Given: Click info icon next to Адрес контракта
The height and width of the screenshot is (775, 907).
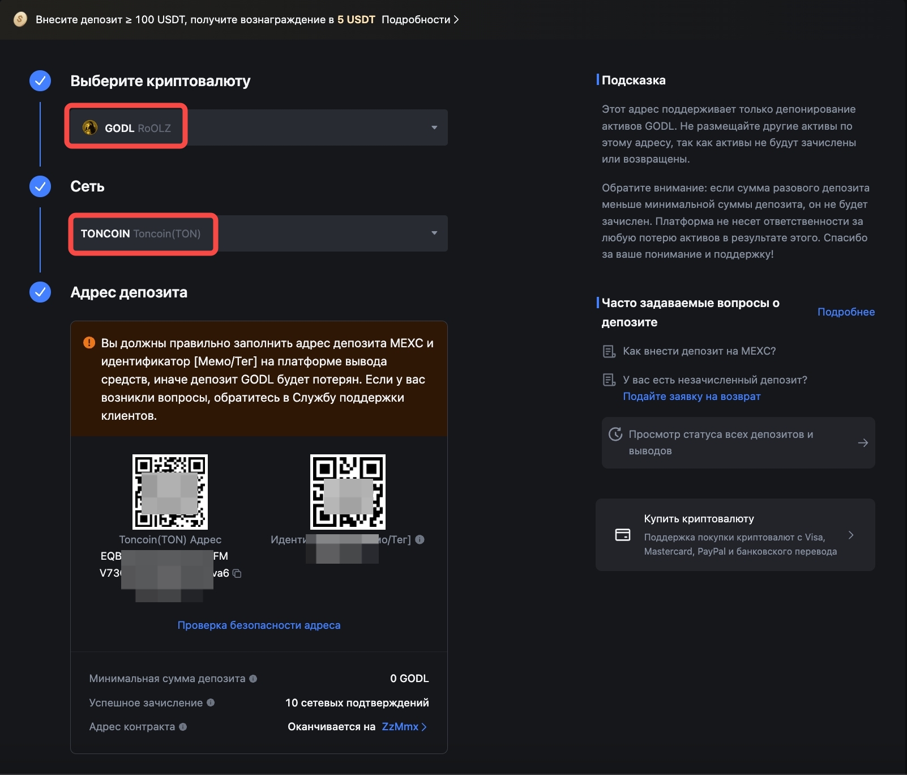Looking at the screenshot, I should tap(183, 727).
